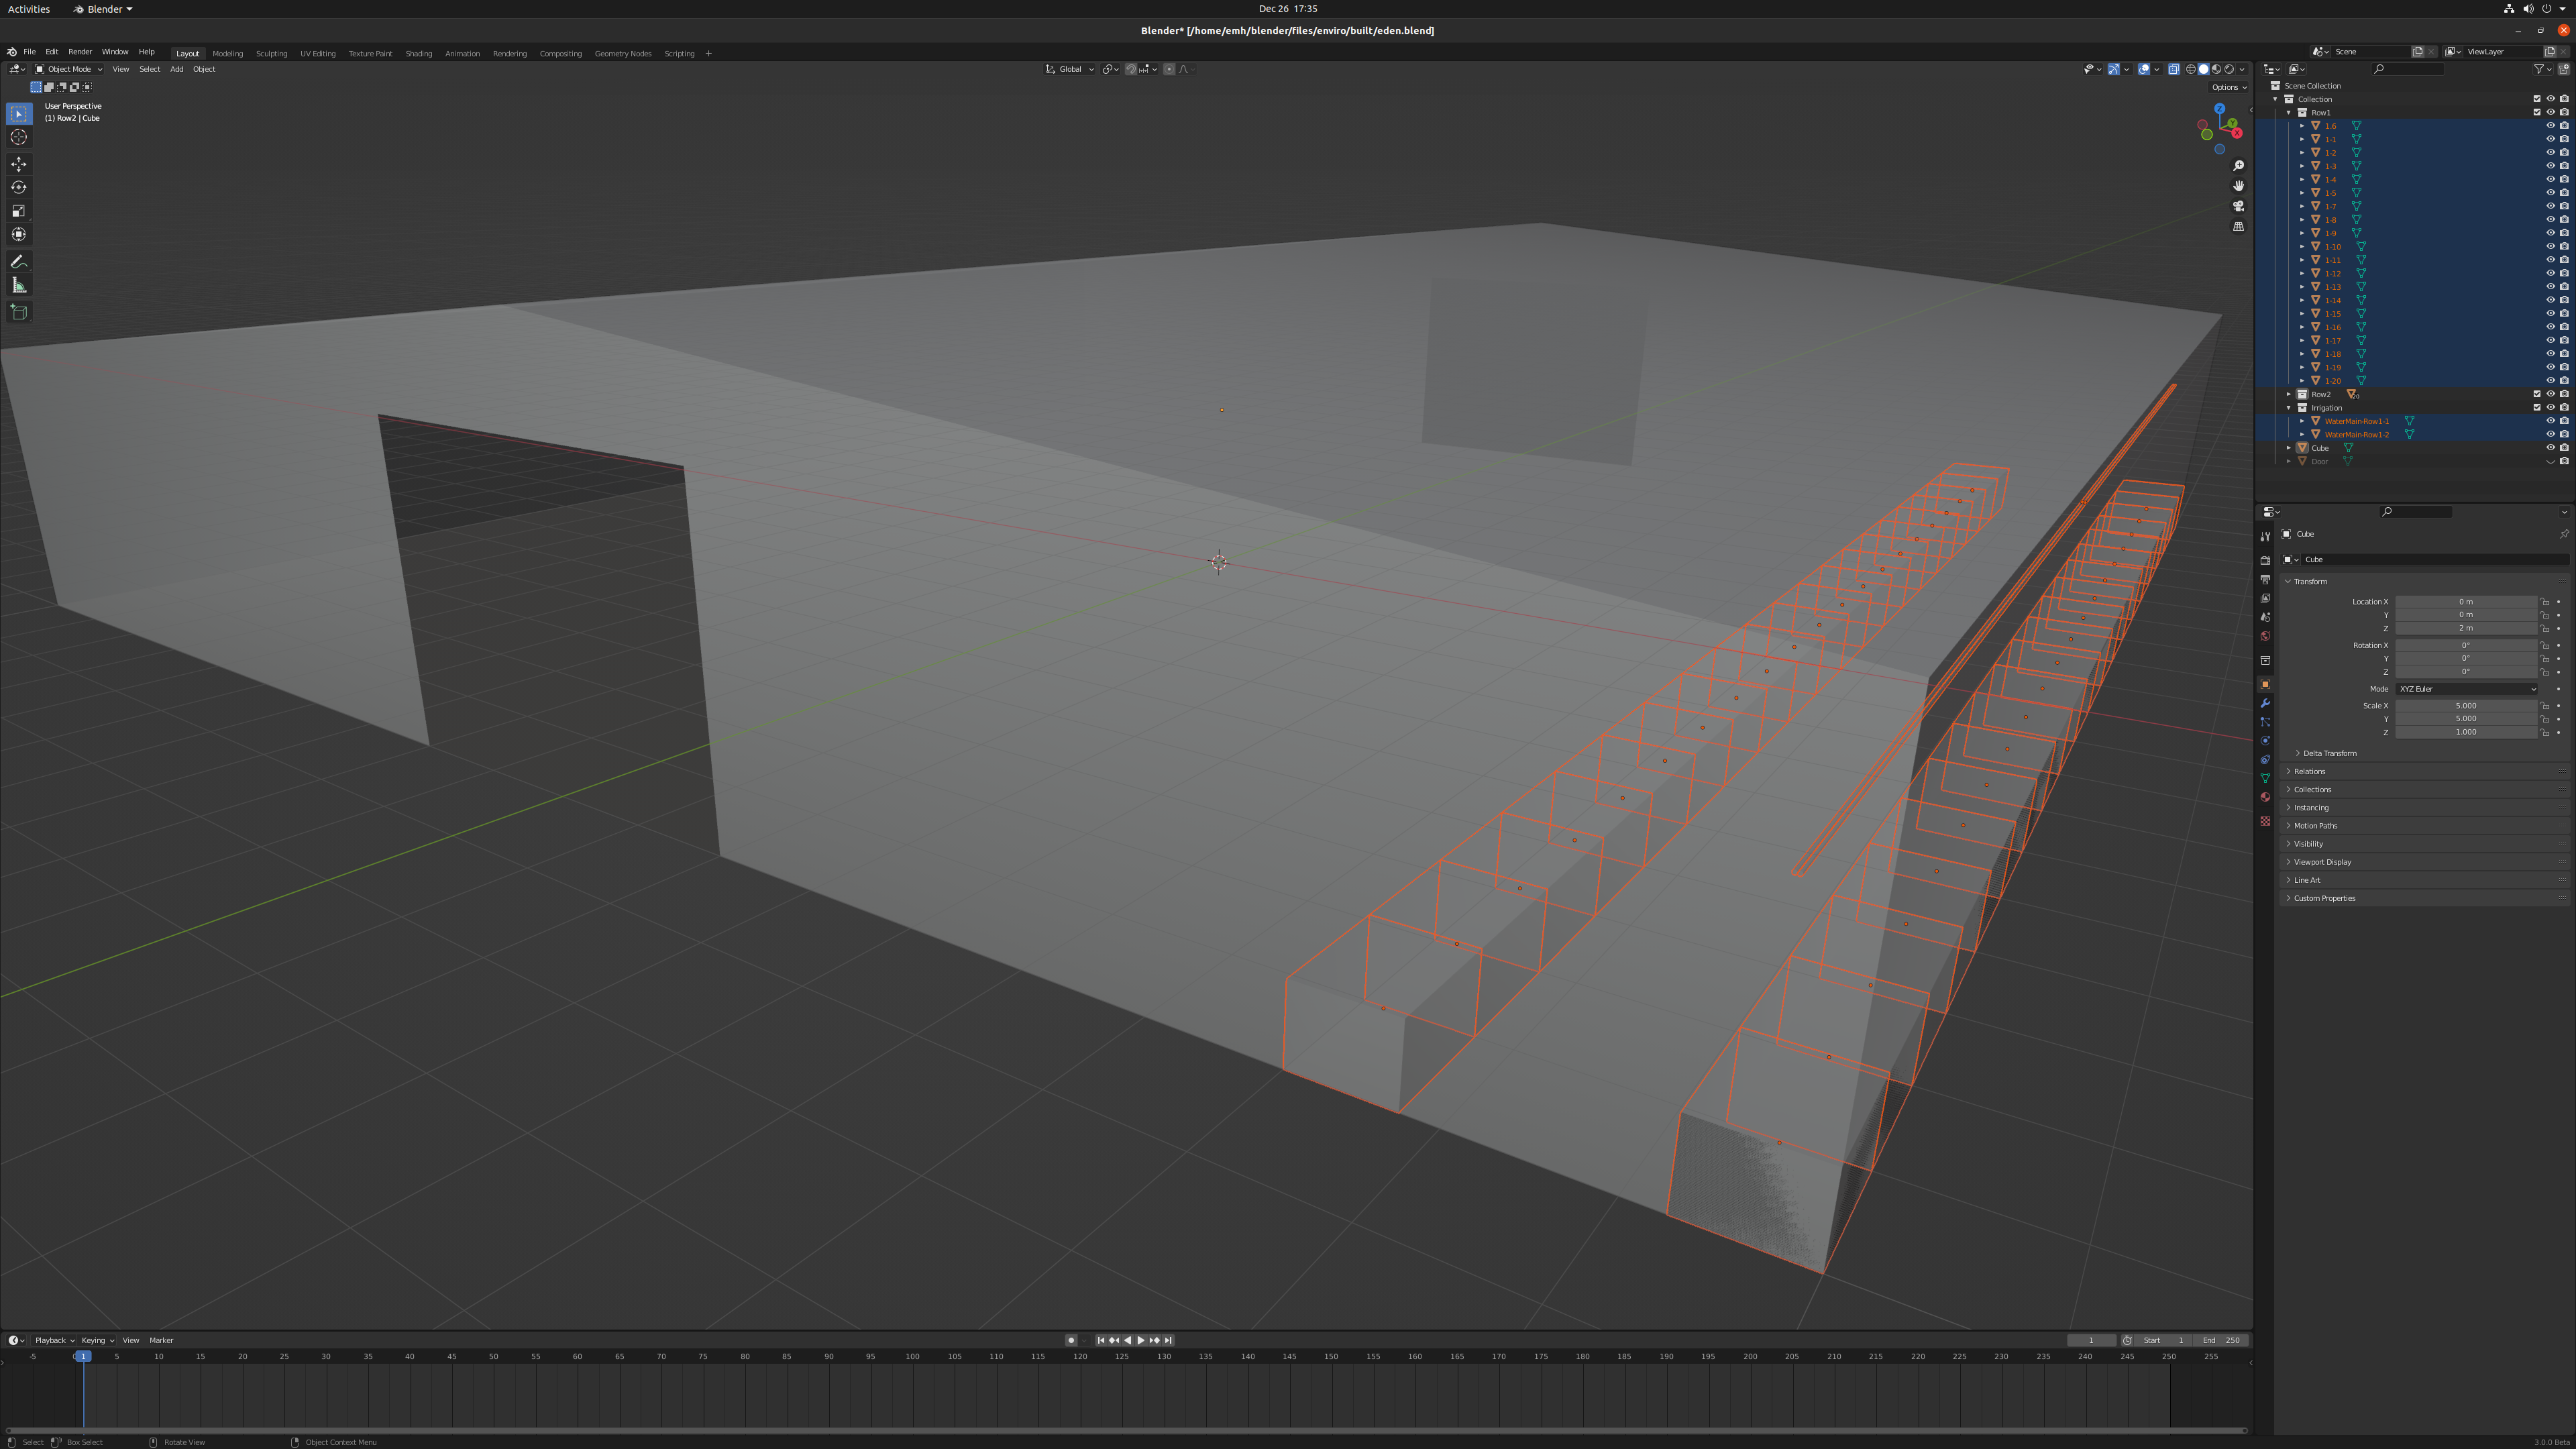The image size is (2576, 1449).
Task: Open the Scene properties tab
Action: (2265, 617)
